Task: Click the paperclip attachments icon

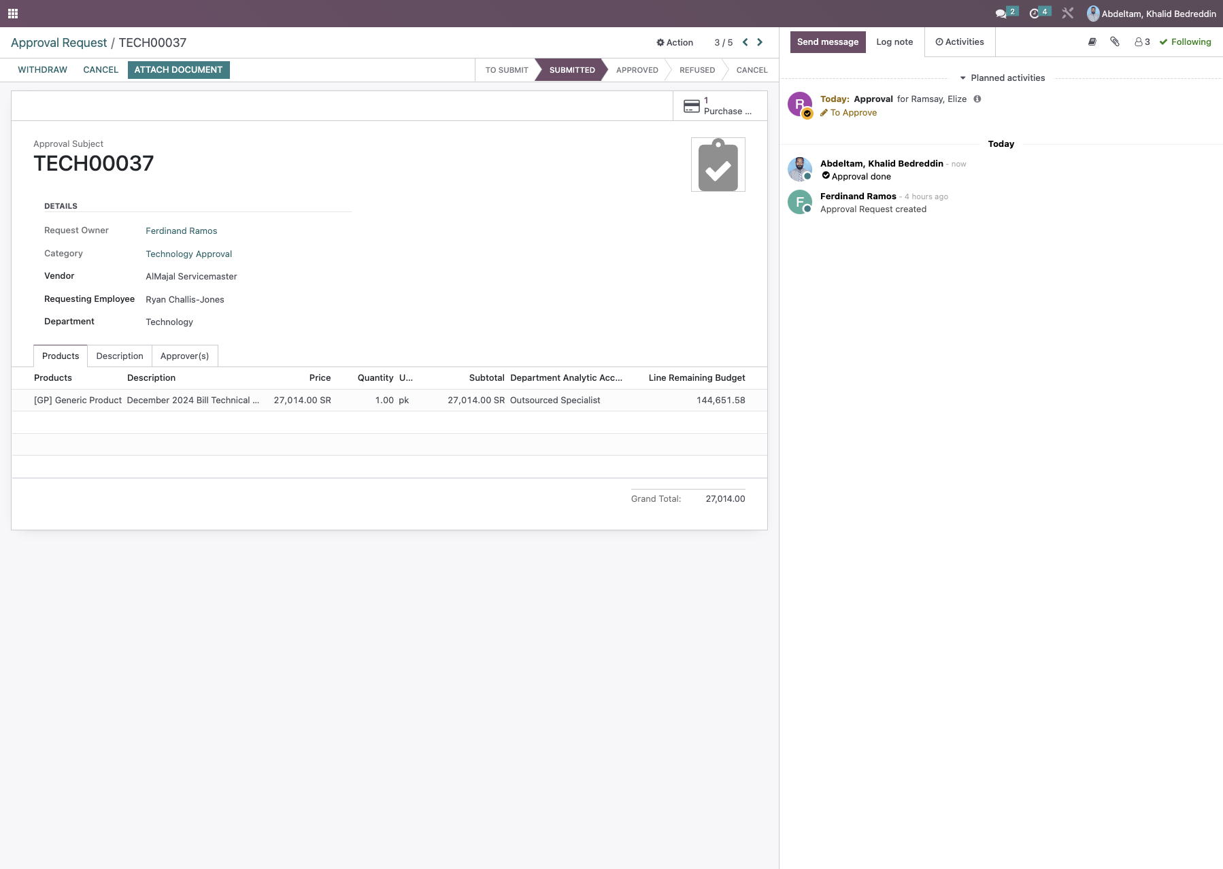Action: coord(1115,42)
